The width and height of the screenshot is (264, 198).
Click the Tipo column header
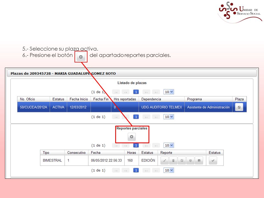[52, 153]
